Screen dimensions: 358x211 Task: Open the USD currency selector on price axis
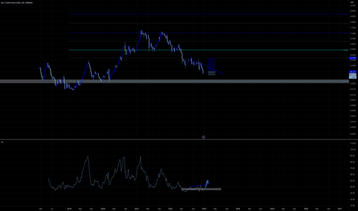pyautogui.click(x=352, y=2)
